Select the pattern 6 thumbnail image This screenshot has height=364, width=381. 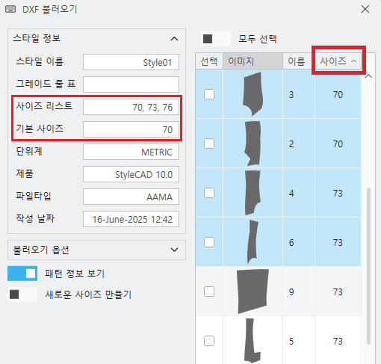253,242
